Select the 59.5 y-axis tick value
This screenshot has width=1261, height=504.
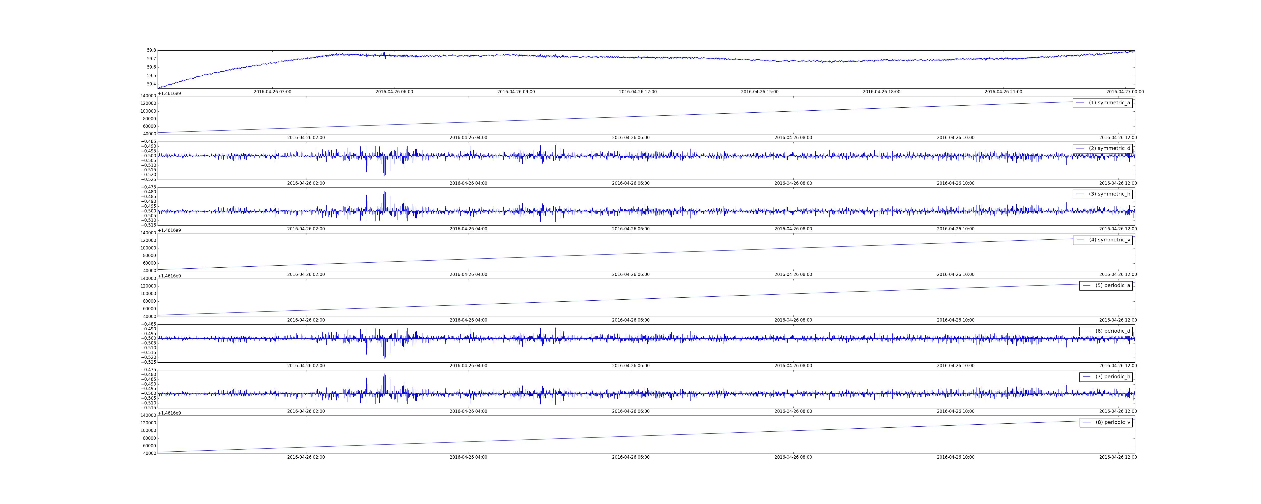click(151, 76)
